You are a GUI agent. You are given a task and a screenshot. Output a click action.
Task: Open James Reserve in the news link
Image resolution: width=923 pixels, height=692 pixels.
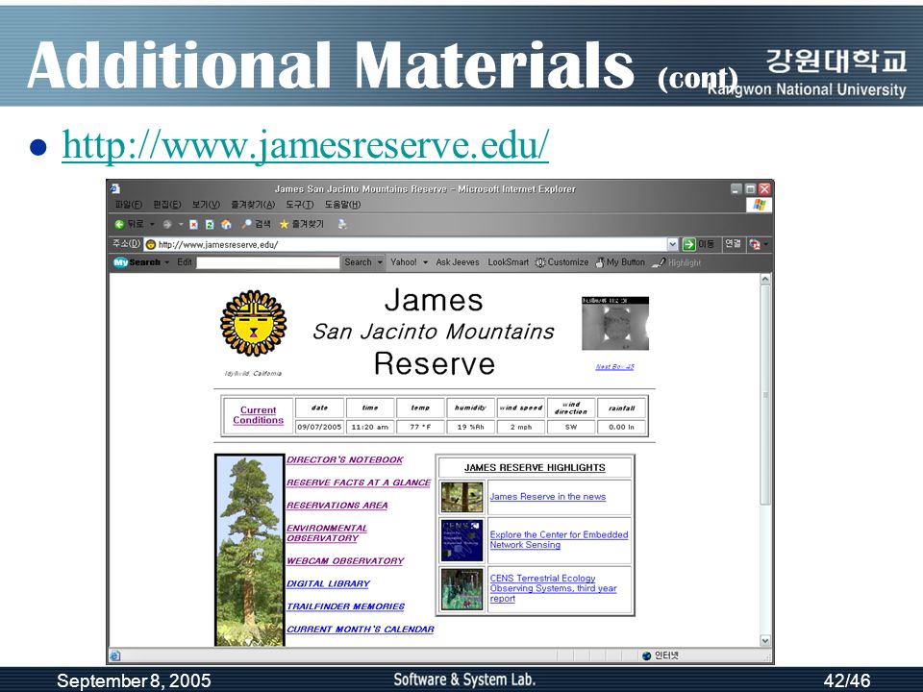pos(548,497)
